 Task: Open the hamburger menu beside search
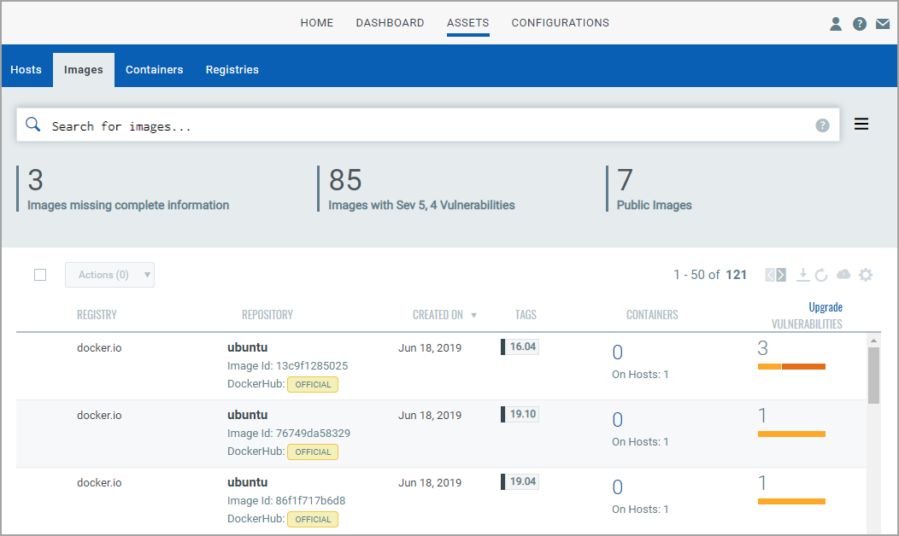(x=861, y=124)
